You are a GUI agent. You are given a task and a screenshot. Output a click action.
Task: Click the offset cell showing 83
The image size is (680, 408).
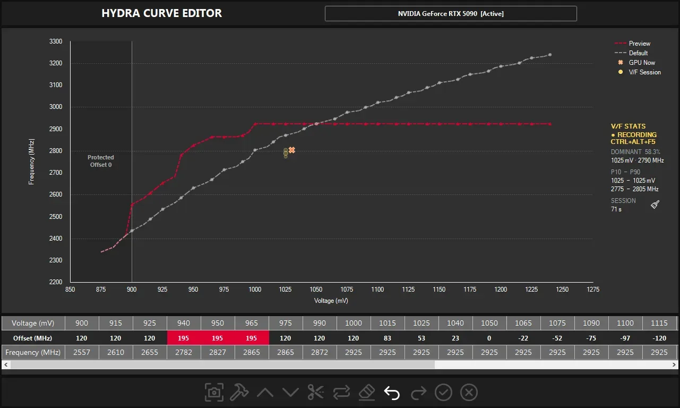click(388, 338)
